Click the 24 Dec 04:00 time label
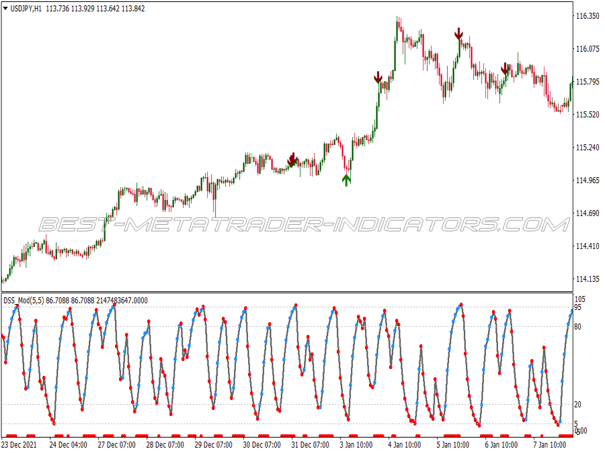This screenshot has height=453, width=605. click(69, 445)
